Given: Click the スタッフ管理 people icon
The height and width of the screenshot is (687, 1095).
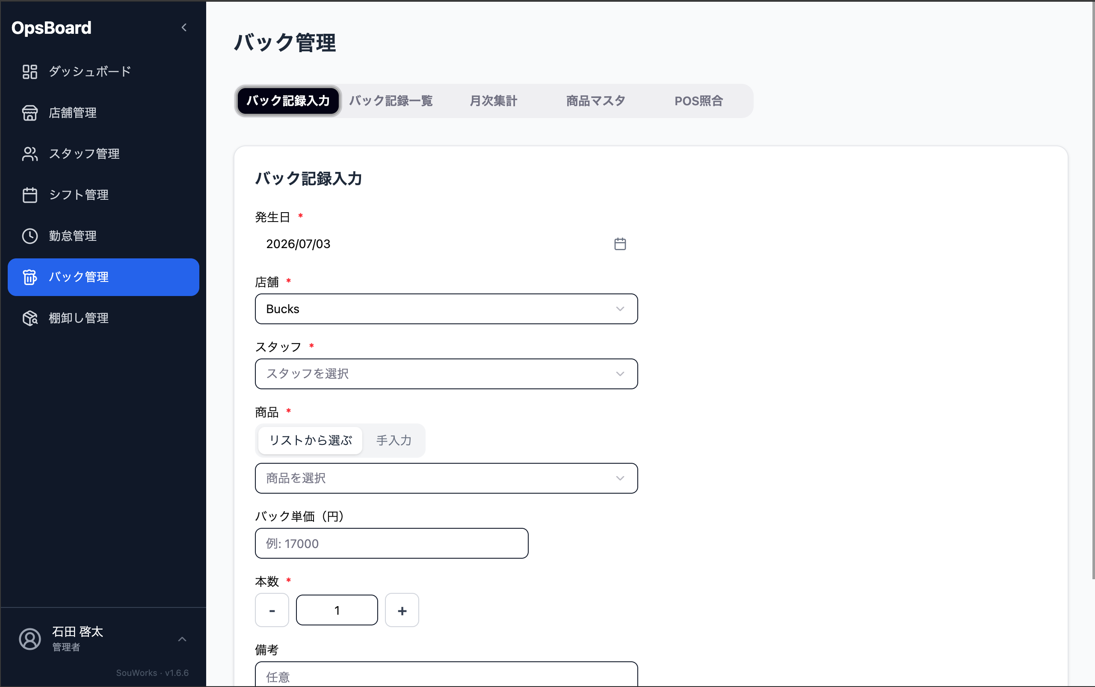Looking at the screenshot, I should 30,154.
